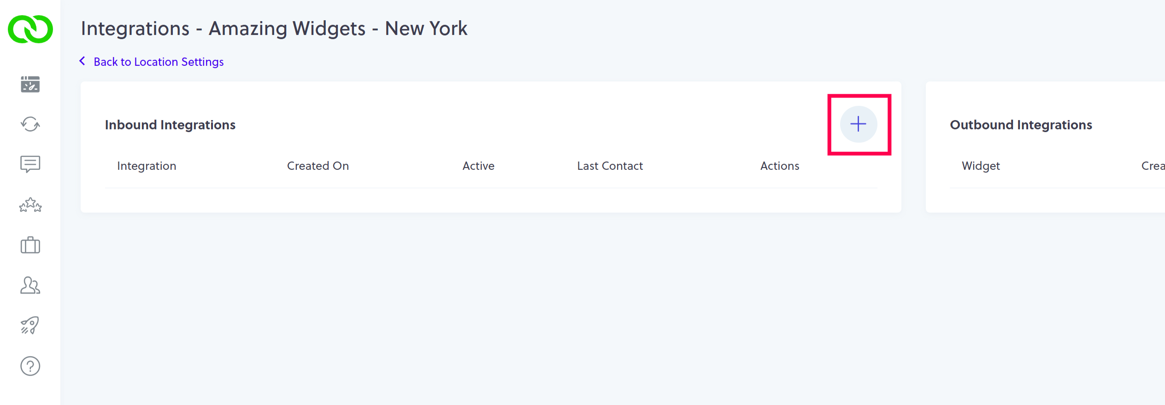
Task: Open the contacts people icon
Action: pos(30,285)
